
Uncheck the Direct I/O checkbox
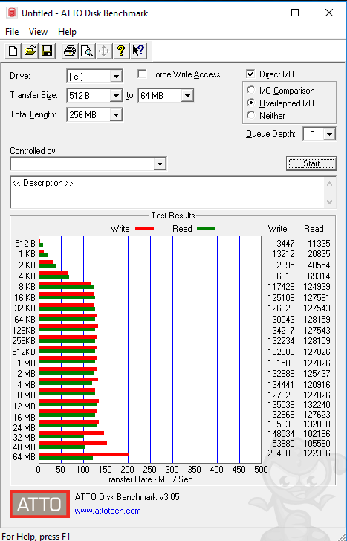pos(250,74)
